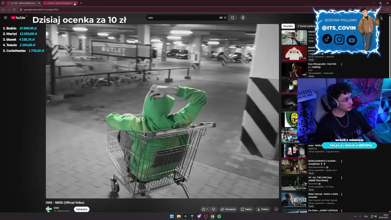Open options for Enzo Winogrodzki - Hard Shit
Viewport: 391px width, 220px height.
[342, 64]
